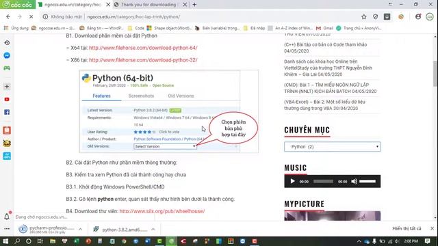This screenshot has width=438, height=246.
Task: Open the (C++) Bài tập cơ bản post
Action: tap(326, 48)
